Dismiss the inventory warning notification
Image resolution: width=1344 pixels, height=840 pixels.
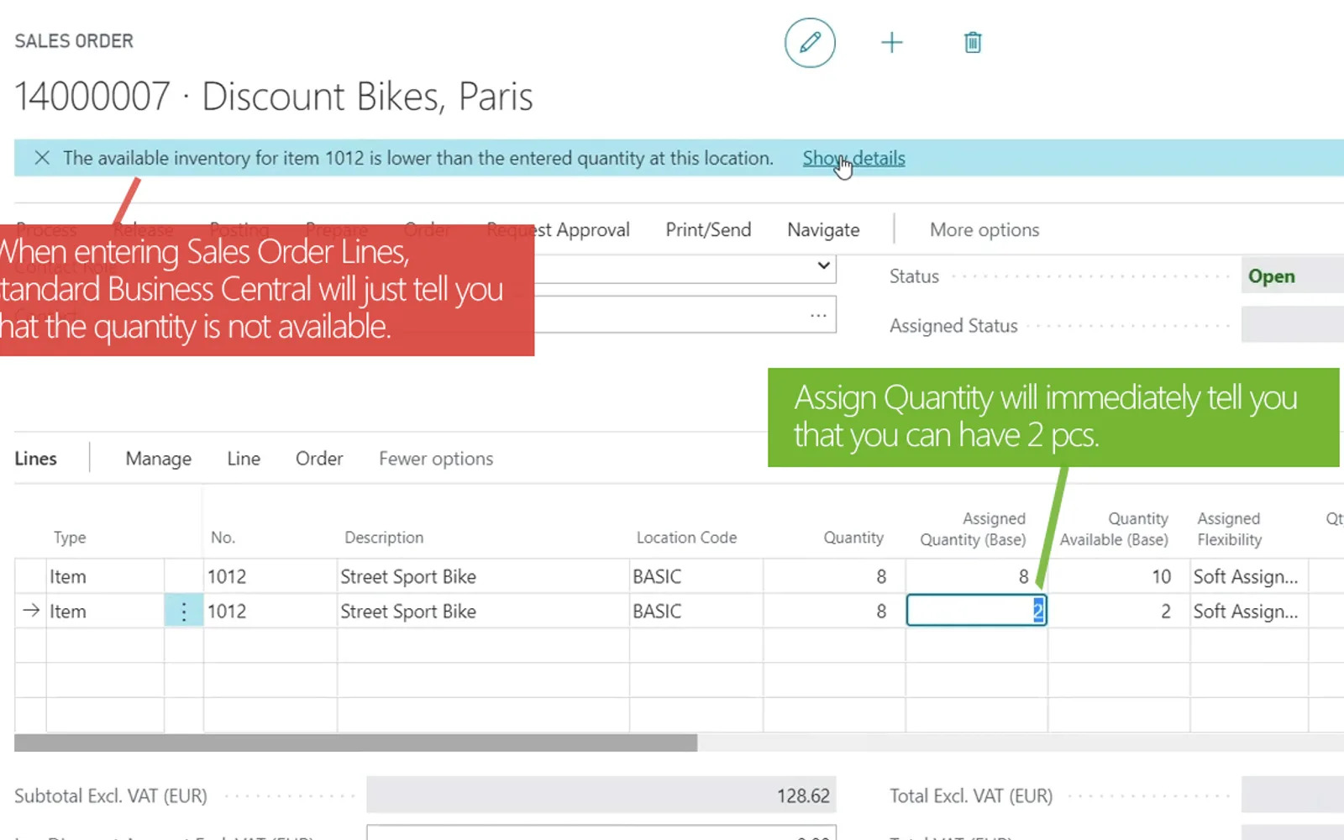(x=42, y=158)
